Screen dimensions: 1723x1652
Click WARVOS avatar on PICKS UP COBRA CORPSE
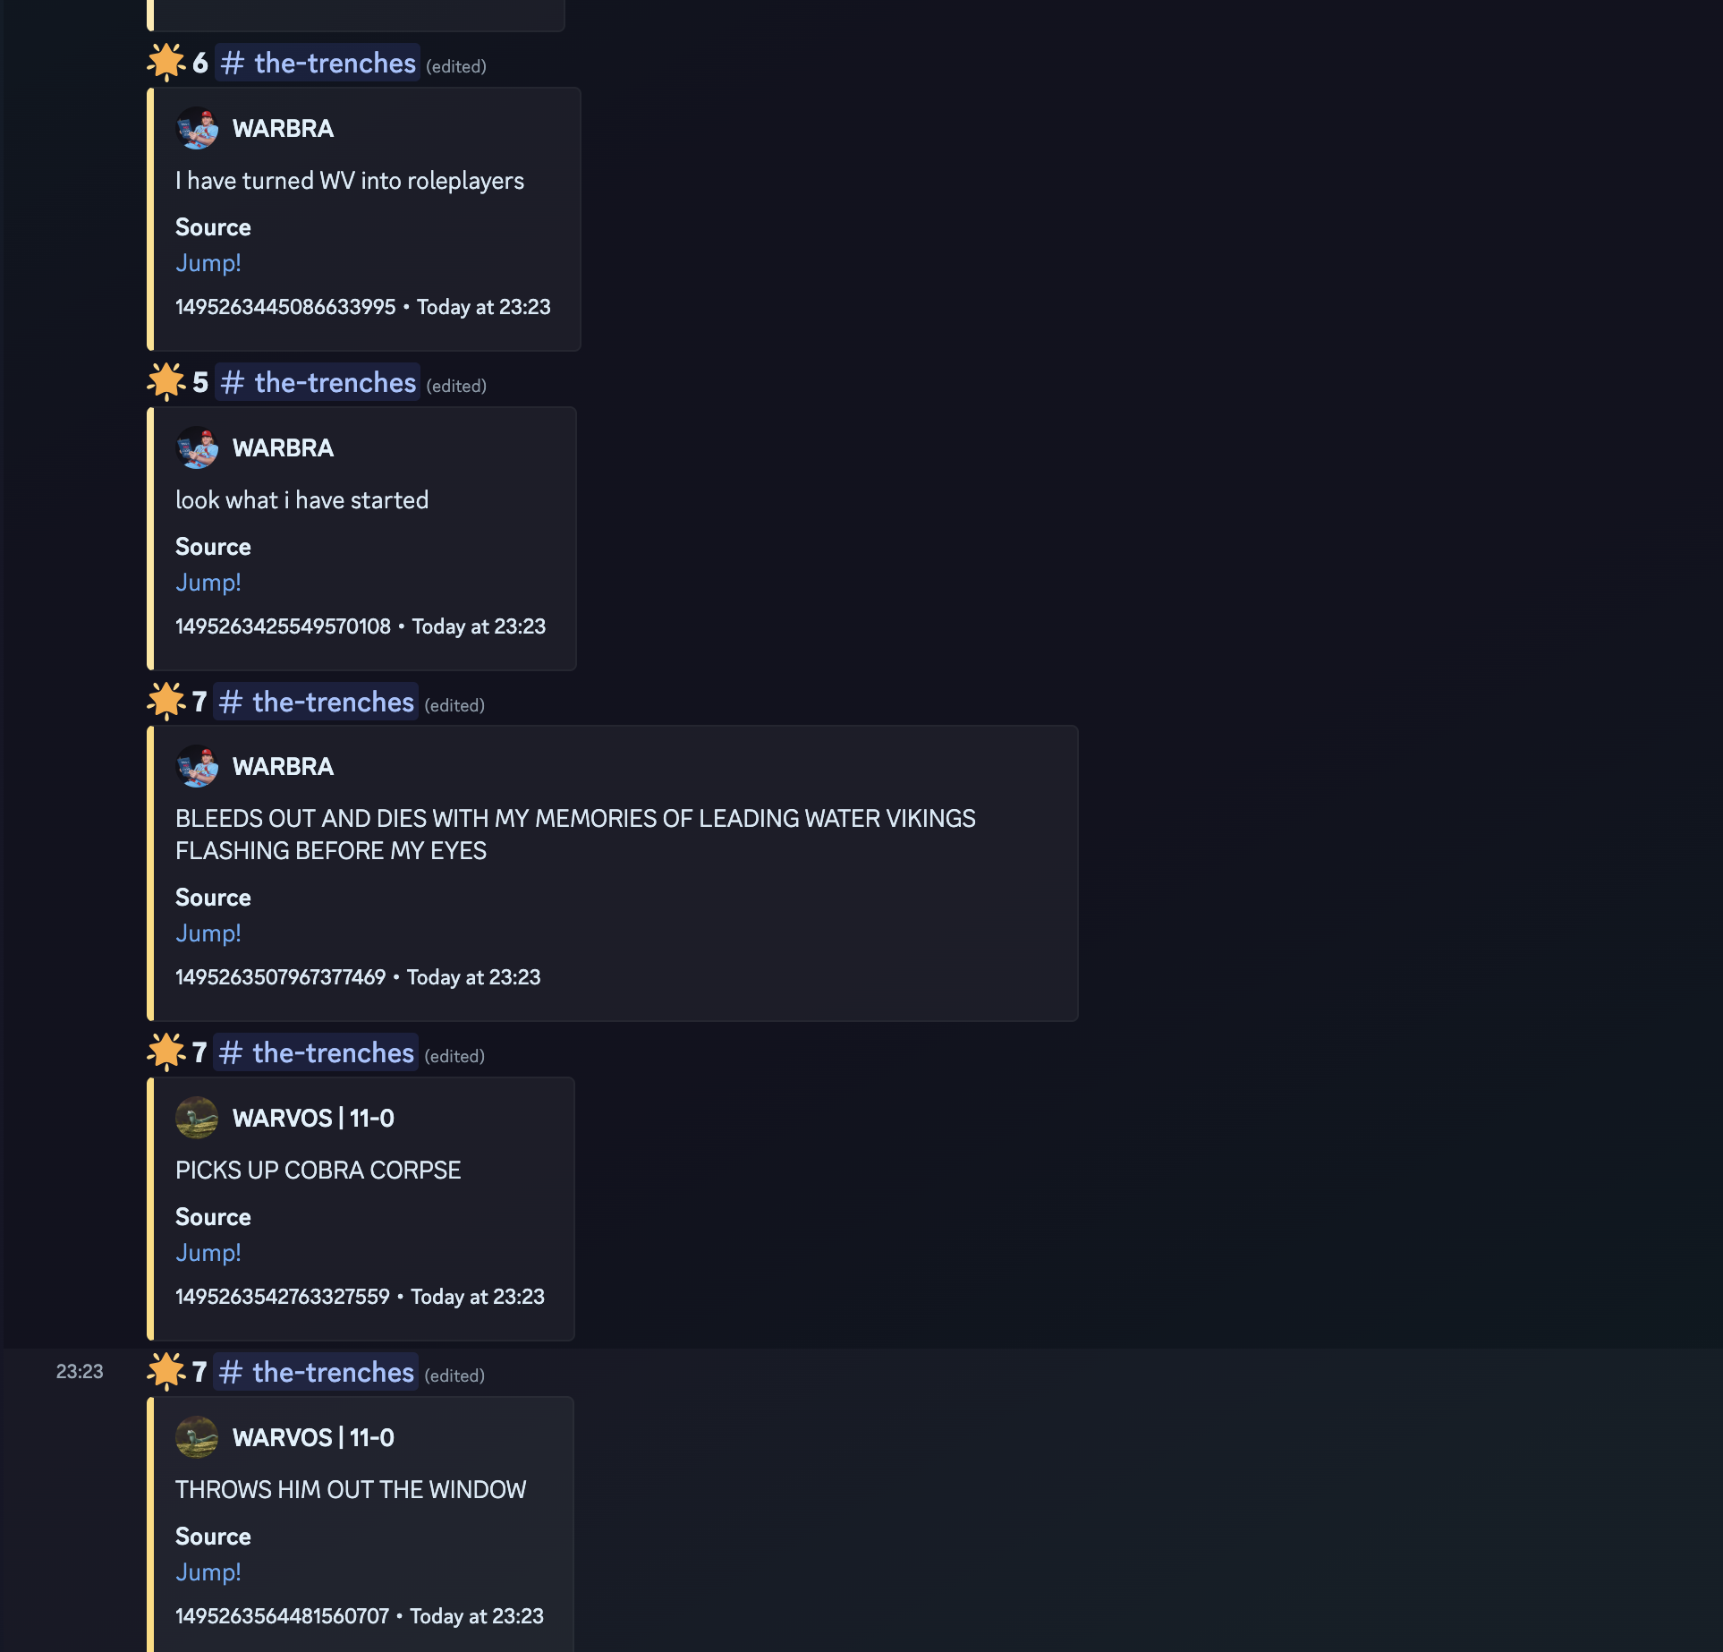(x=197, y=1119)
